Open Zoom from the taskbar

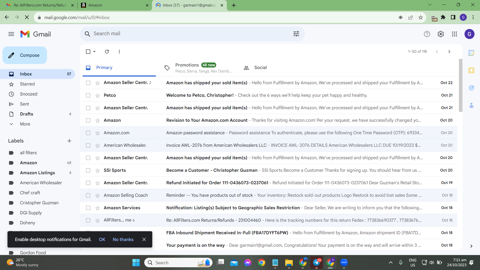(344, 262)
